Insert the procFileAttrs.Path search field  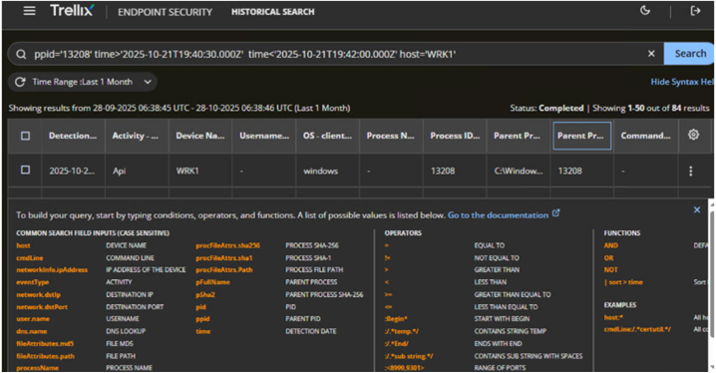[x=224, y=270]
